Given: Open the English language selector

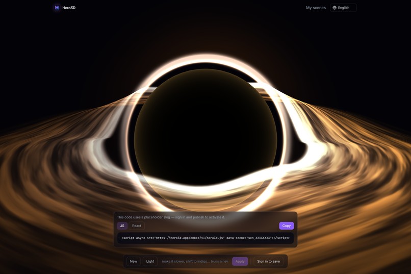Looking at the screenshot, I should 343,8.
